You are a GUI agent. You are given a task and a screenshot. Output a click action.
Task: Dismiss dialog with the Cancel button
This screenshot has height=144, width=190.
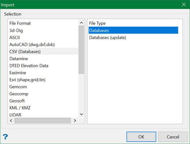coord(173,137)
